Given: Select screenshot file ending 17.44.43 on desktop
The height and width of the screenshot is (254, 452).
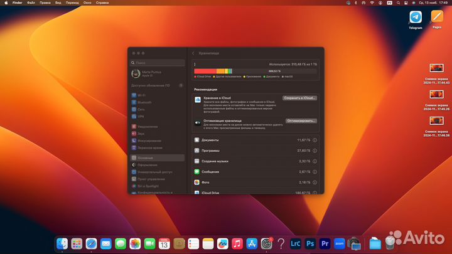Looking at the screenshot, I should (436, 74).
